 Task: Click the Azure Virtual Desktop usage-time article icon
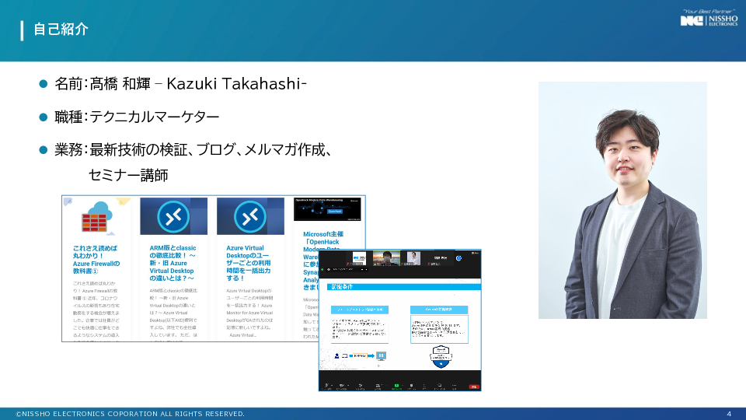click(250, 216)
